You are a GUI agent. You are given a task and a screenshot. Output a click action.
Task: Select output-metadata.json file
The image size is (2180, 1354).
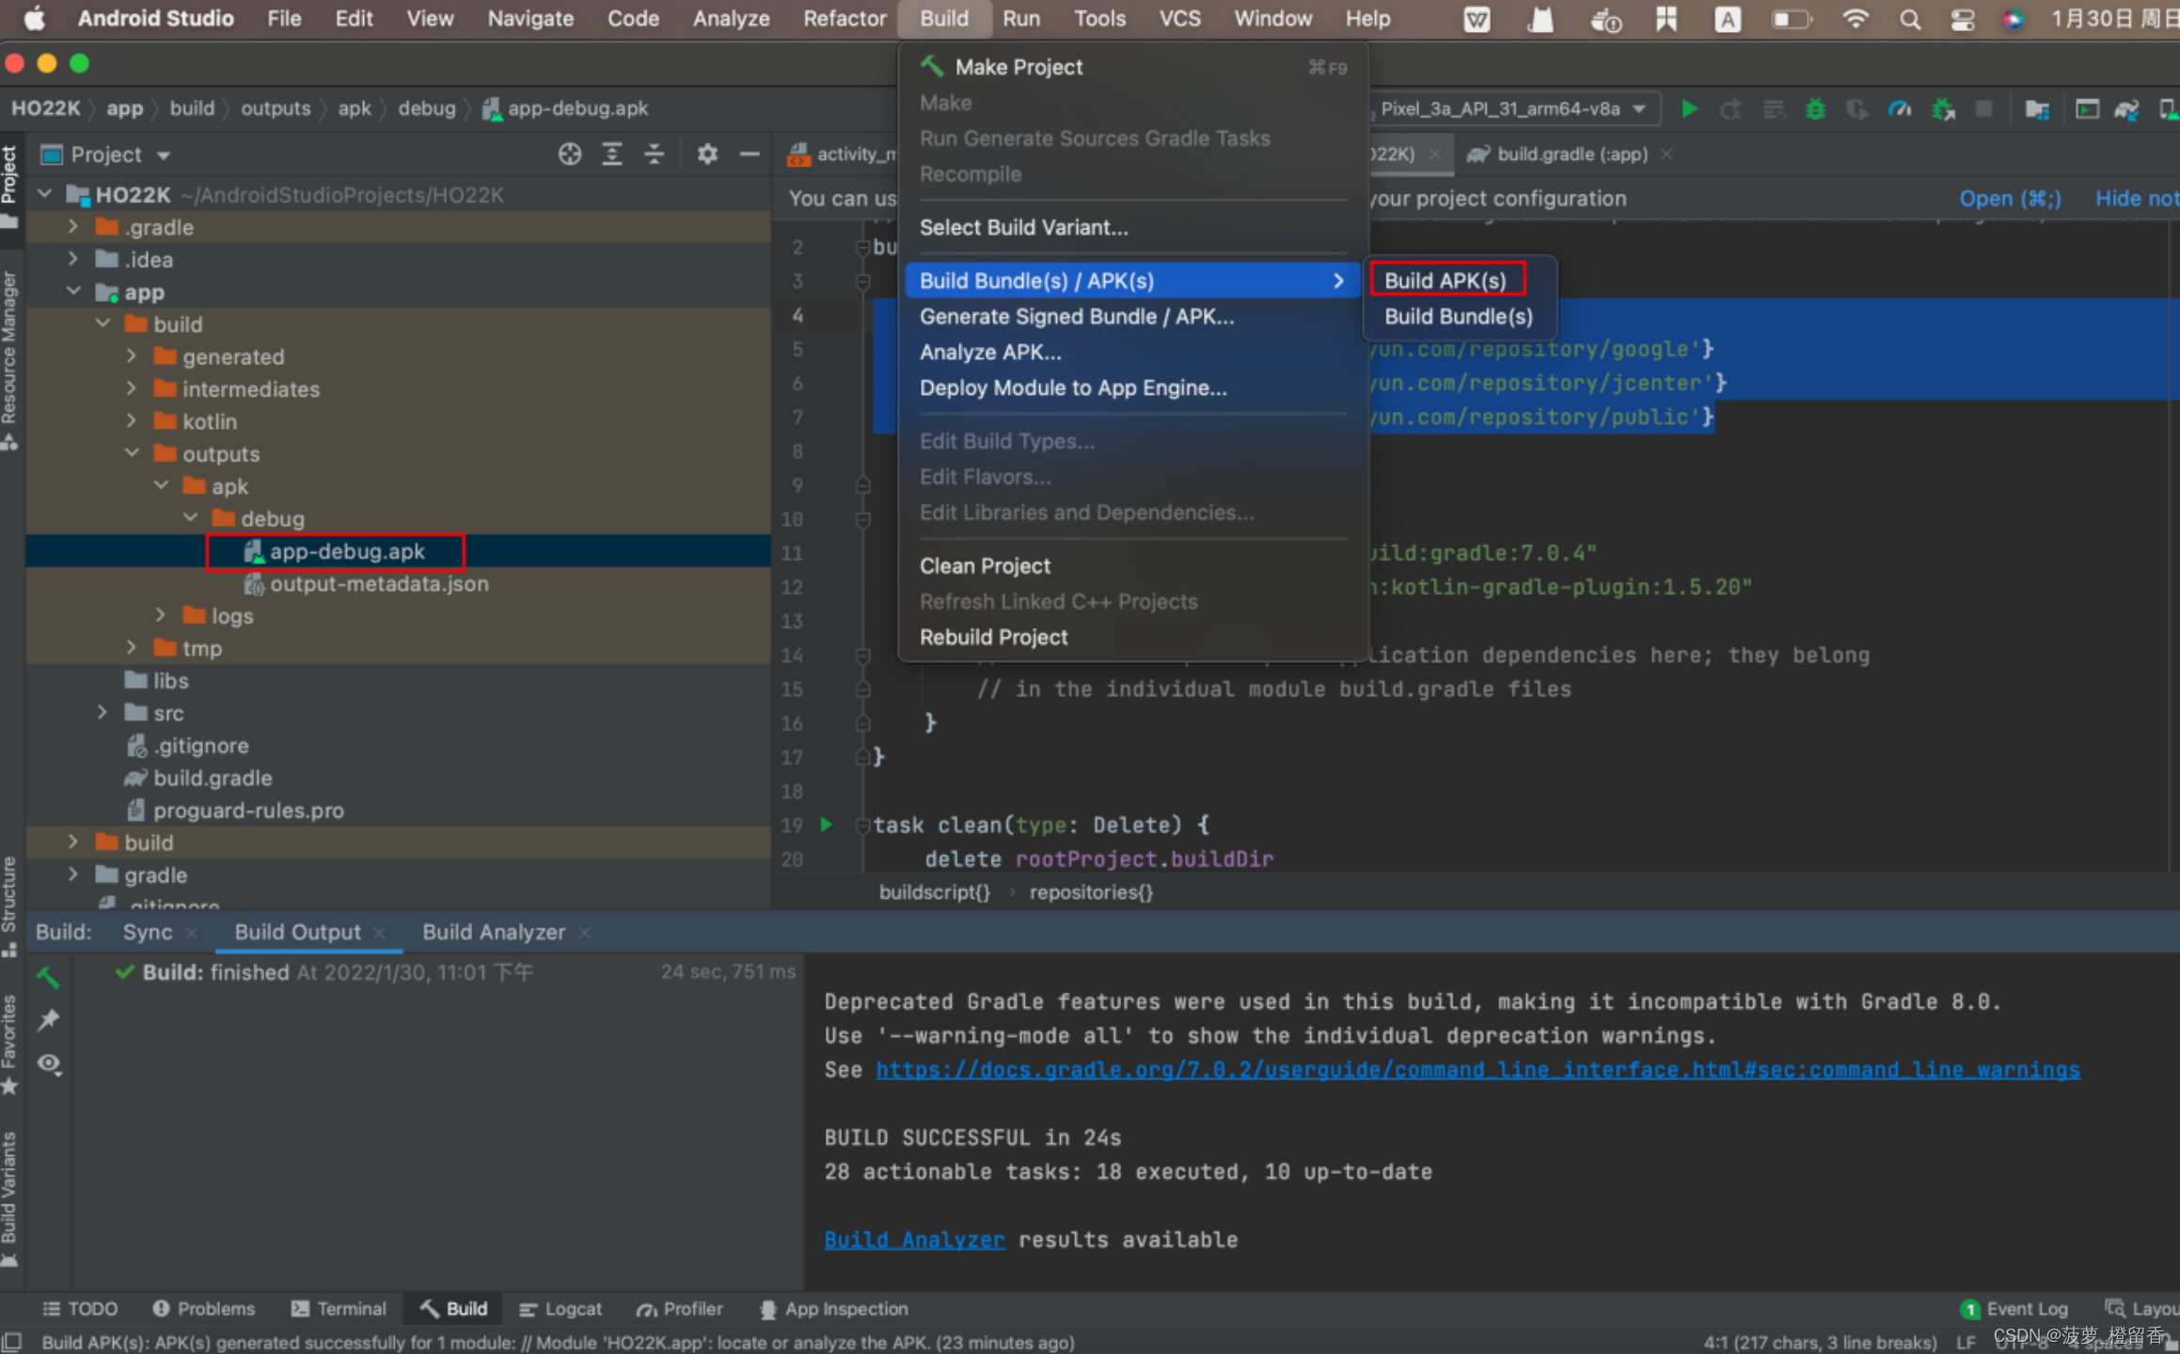pos(367,584)
